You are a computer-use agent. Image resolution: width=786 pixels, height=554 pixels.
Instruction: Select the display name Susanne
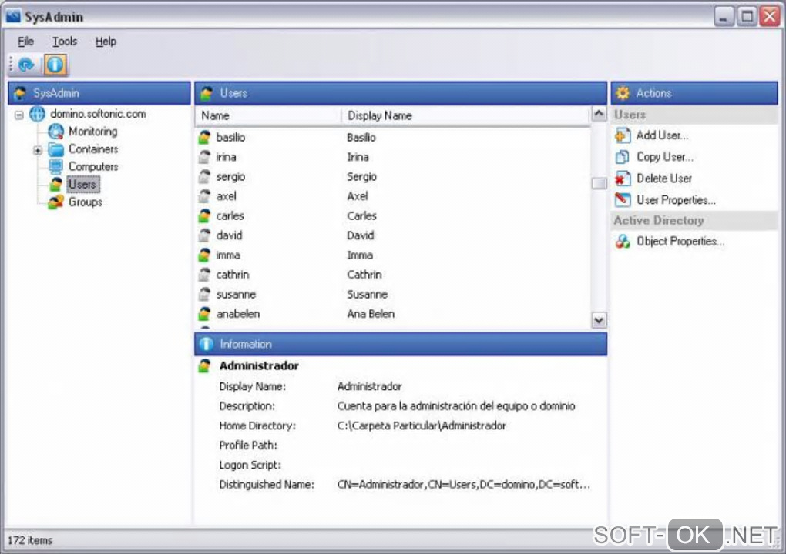[x=367, y=294]
